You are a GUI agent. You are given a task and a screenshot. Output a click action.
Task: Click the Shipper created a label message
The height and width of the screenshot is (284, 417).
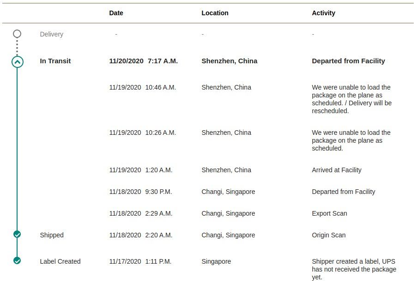[x=354, y=269]
